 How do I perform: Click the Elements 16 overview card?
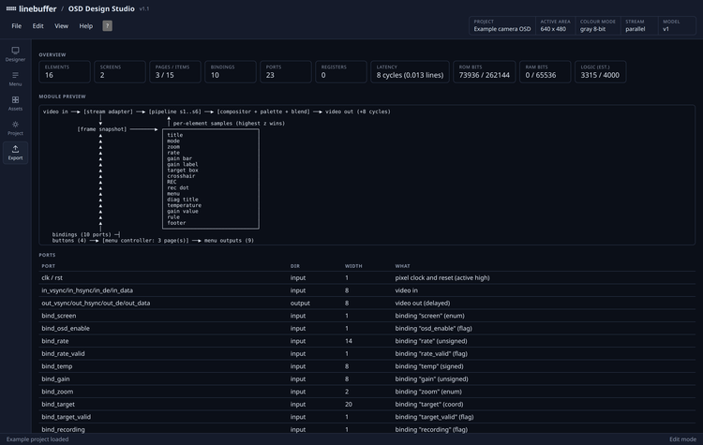coord(65,72)
